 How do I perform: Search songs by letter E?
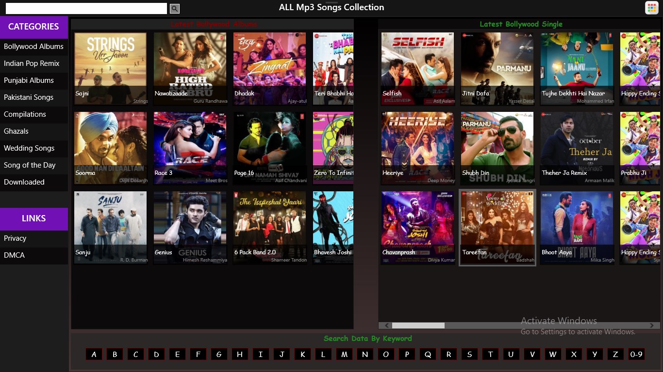(x=177, y=355)
